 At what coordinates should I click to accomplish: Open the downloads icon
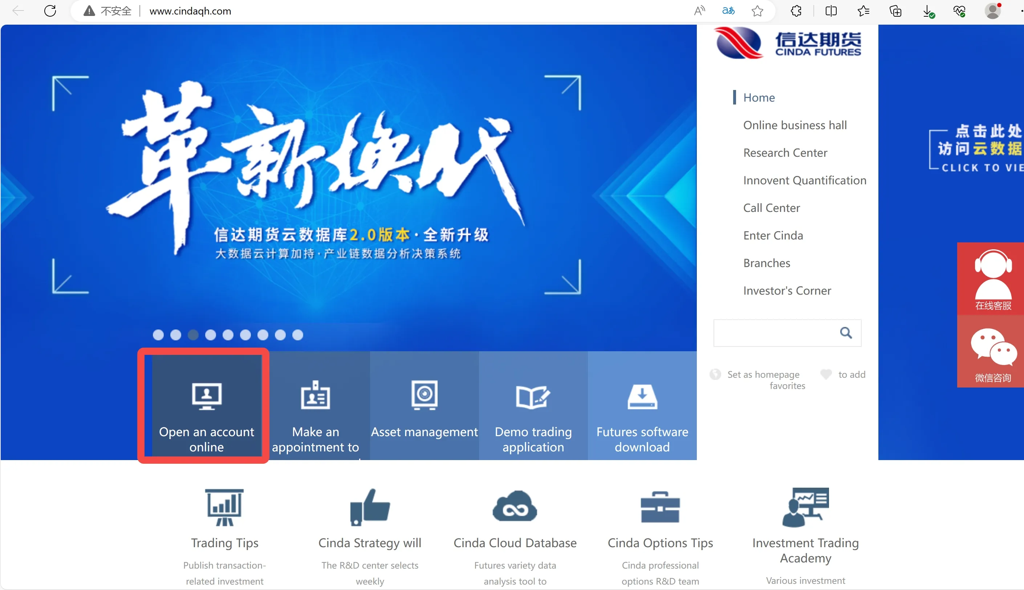(928, 11)
